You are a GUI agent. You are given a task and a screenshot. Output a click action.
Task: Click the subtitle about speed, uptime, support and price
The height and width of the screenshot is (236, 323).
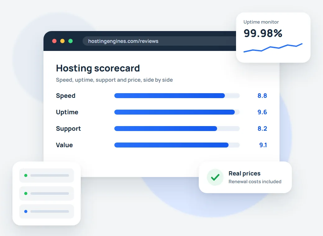point(114,80)
